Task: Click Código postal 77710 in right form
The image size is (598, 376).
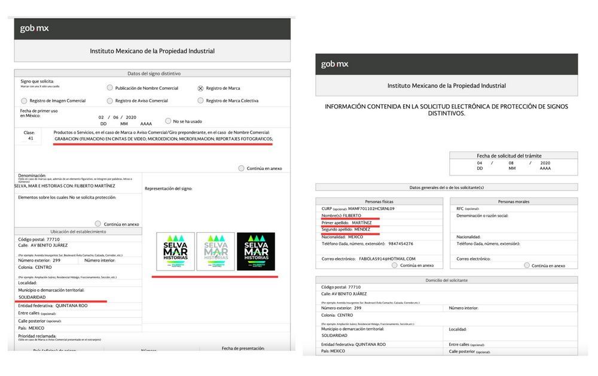Action: click(x=341, y=287)
